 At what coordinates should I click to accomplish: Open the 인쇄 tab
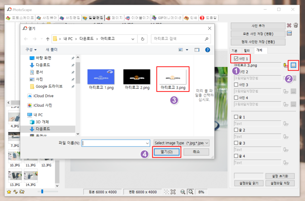(191, 18)
